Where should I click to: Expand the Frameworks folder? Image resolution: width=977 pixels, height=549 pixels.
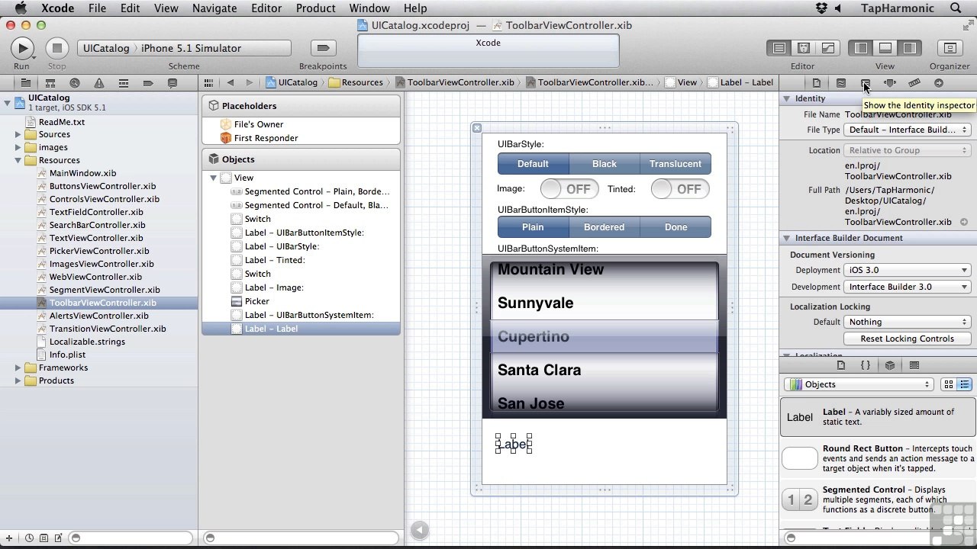(x=18, y=368)
